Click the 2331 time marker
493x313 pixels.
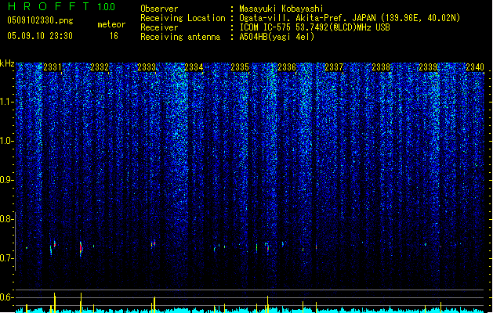[53, 67]
